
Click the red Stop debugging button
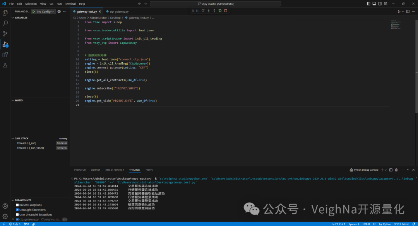[x=226, y=11]
